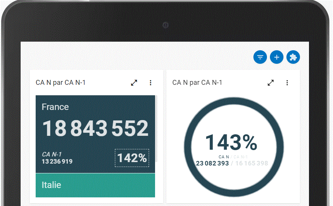Expand the France tile widget to fullscreen
Viewport: 333px width, 206px height.
134,83
